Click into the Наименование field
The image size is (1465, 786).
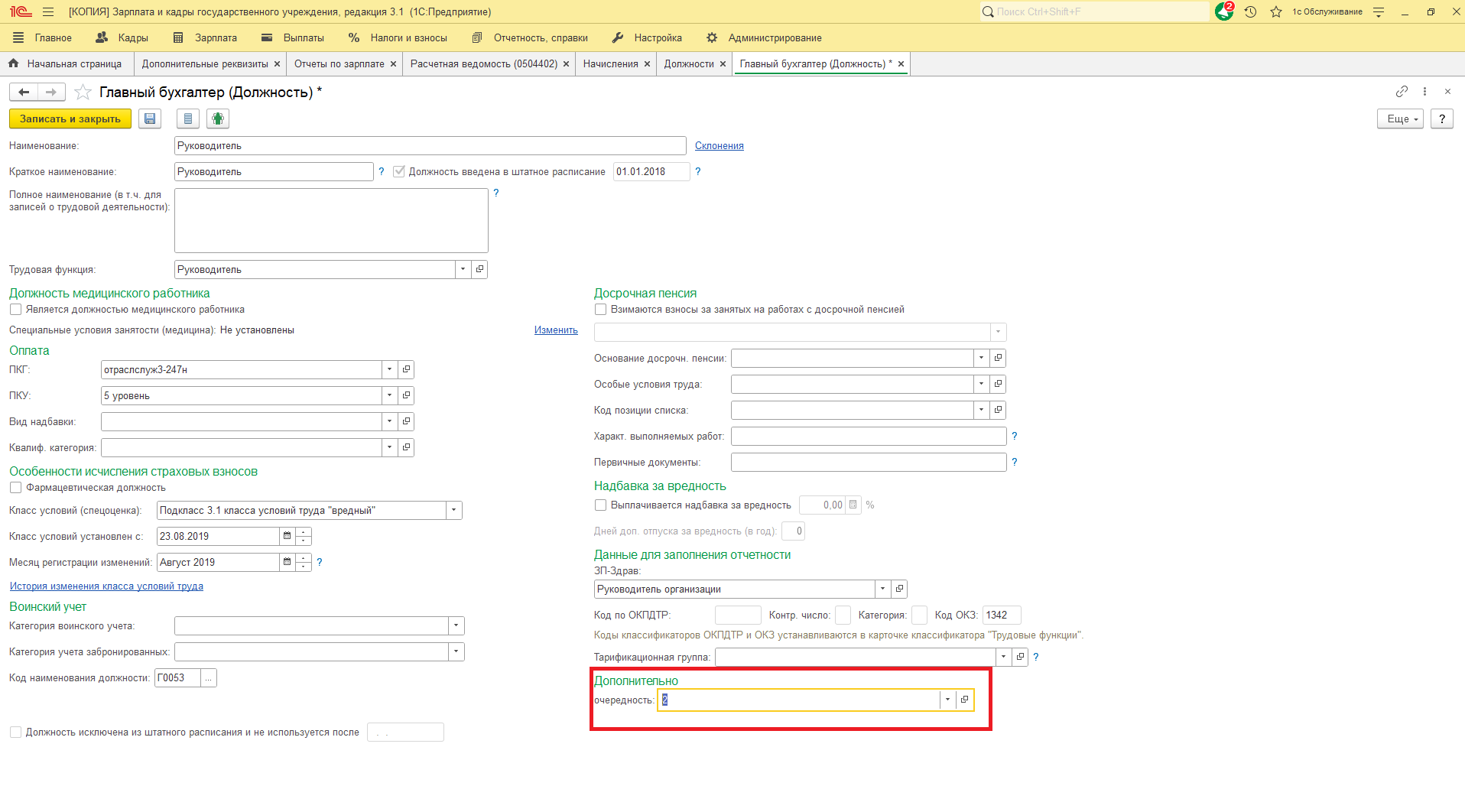tap(430, 145)
